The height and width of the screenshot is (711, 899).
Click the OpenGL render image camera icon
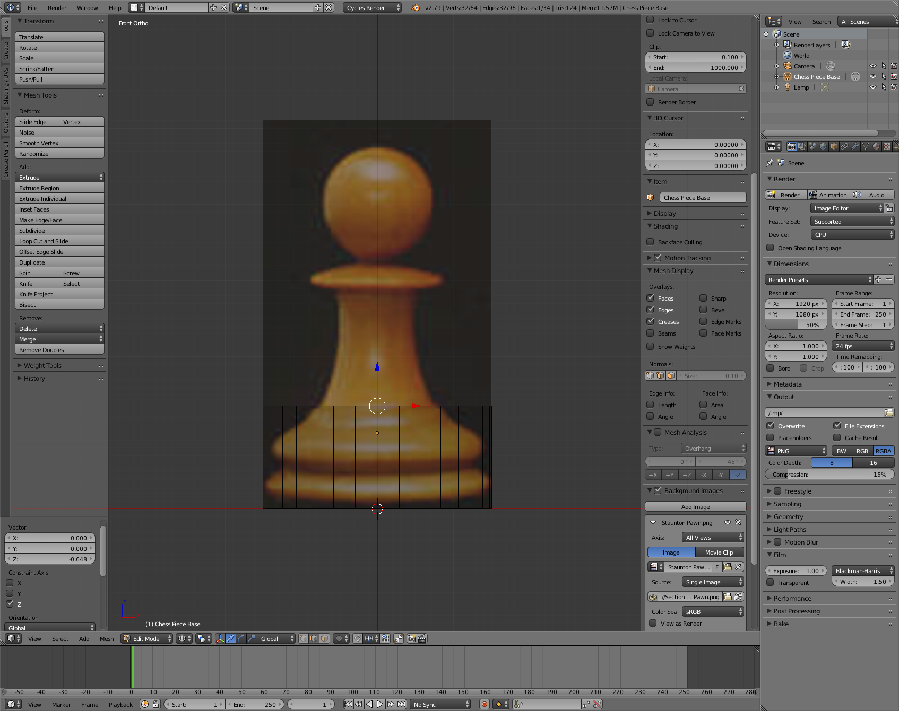(411, 638)
